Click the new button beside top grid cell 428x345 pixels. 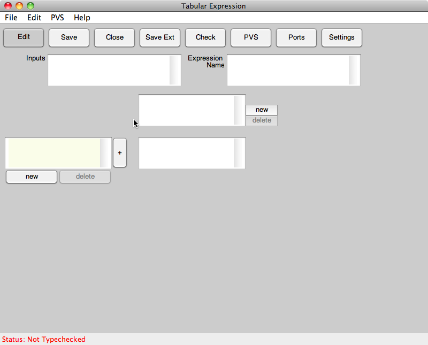click(262, 110)
